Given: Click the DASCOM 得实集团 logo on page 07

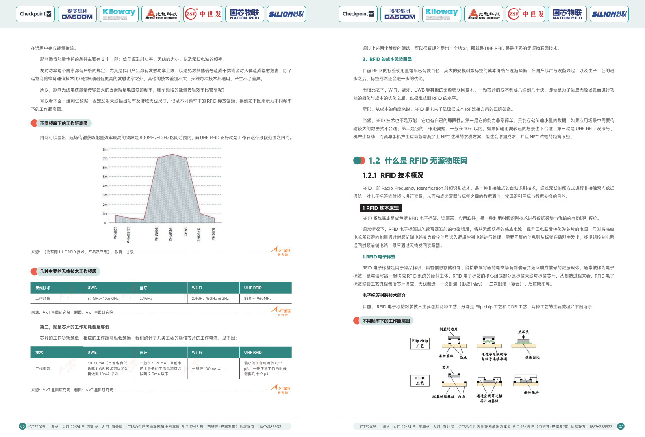Looking at the screenshot, I should [x=400, y=14].
